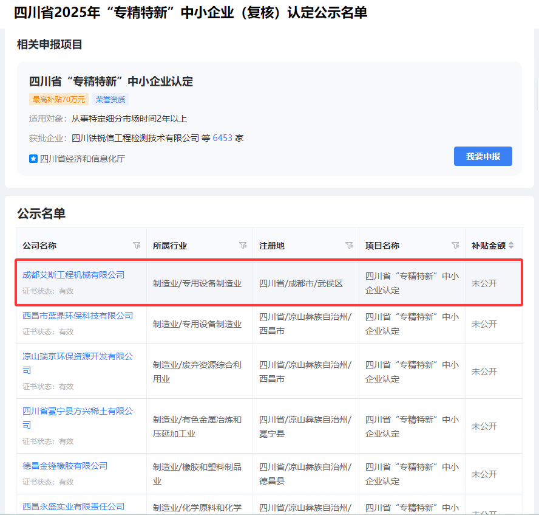Open the filter on the 项目名称 column
Viewport: 539px width, 515px height.
pyautogui.click(x=455, y=246)
